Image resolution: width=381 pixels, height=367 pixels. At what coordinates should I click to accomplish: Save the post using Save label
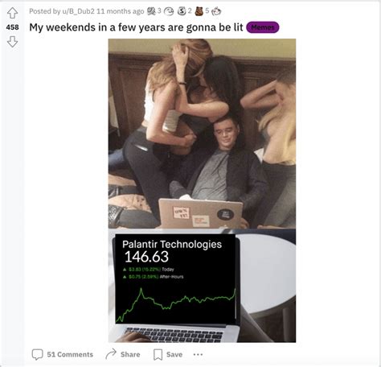point(174,354)
